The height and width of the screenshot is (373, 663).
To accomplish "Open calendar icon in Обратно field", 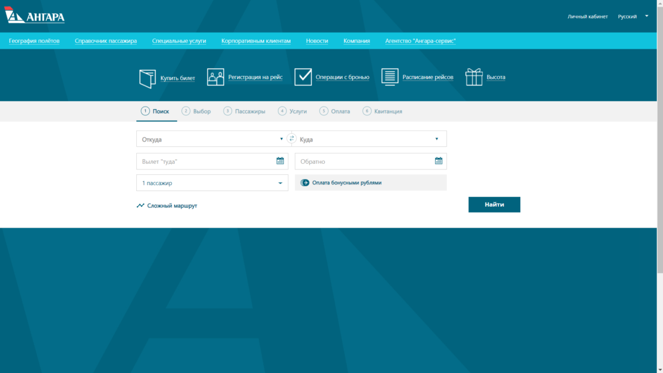I will (x=438, y=161).
